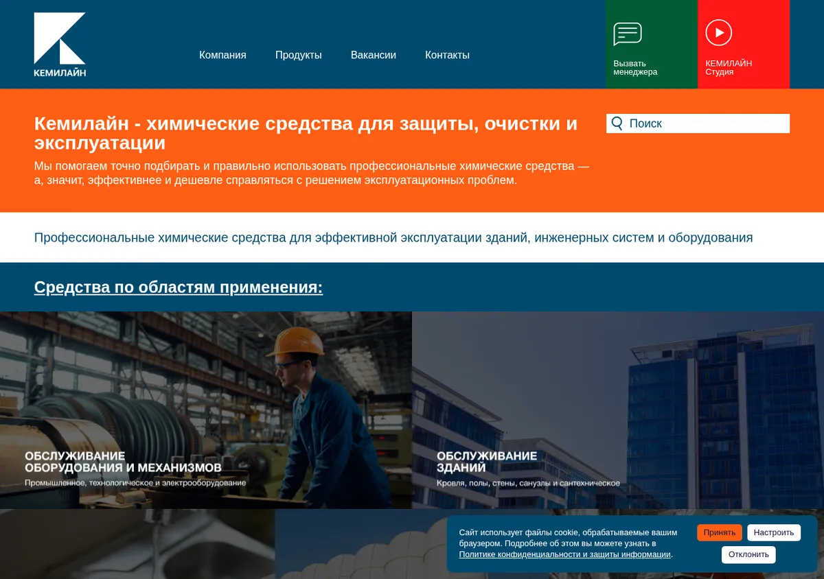
Task: Click the play icon for КЕМИЛАЙН Студия
Action: (719, 32)
